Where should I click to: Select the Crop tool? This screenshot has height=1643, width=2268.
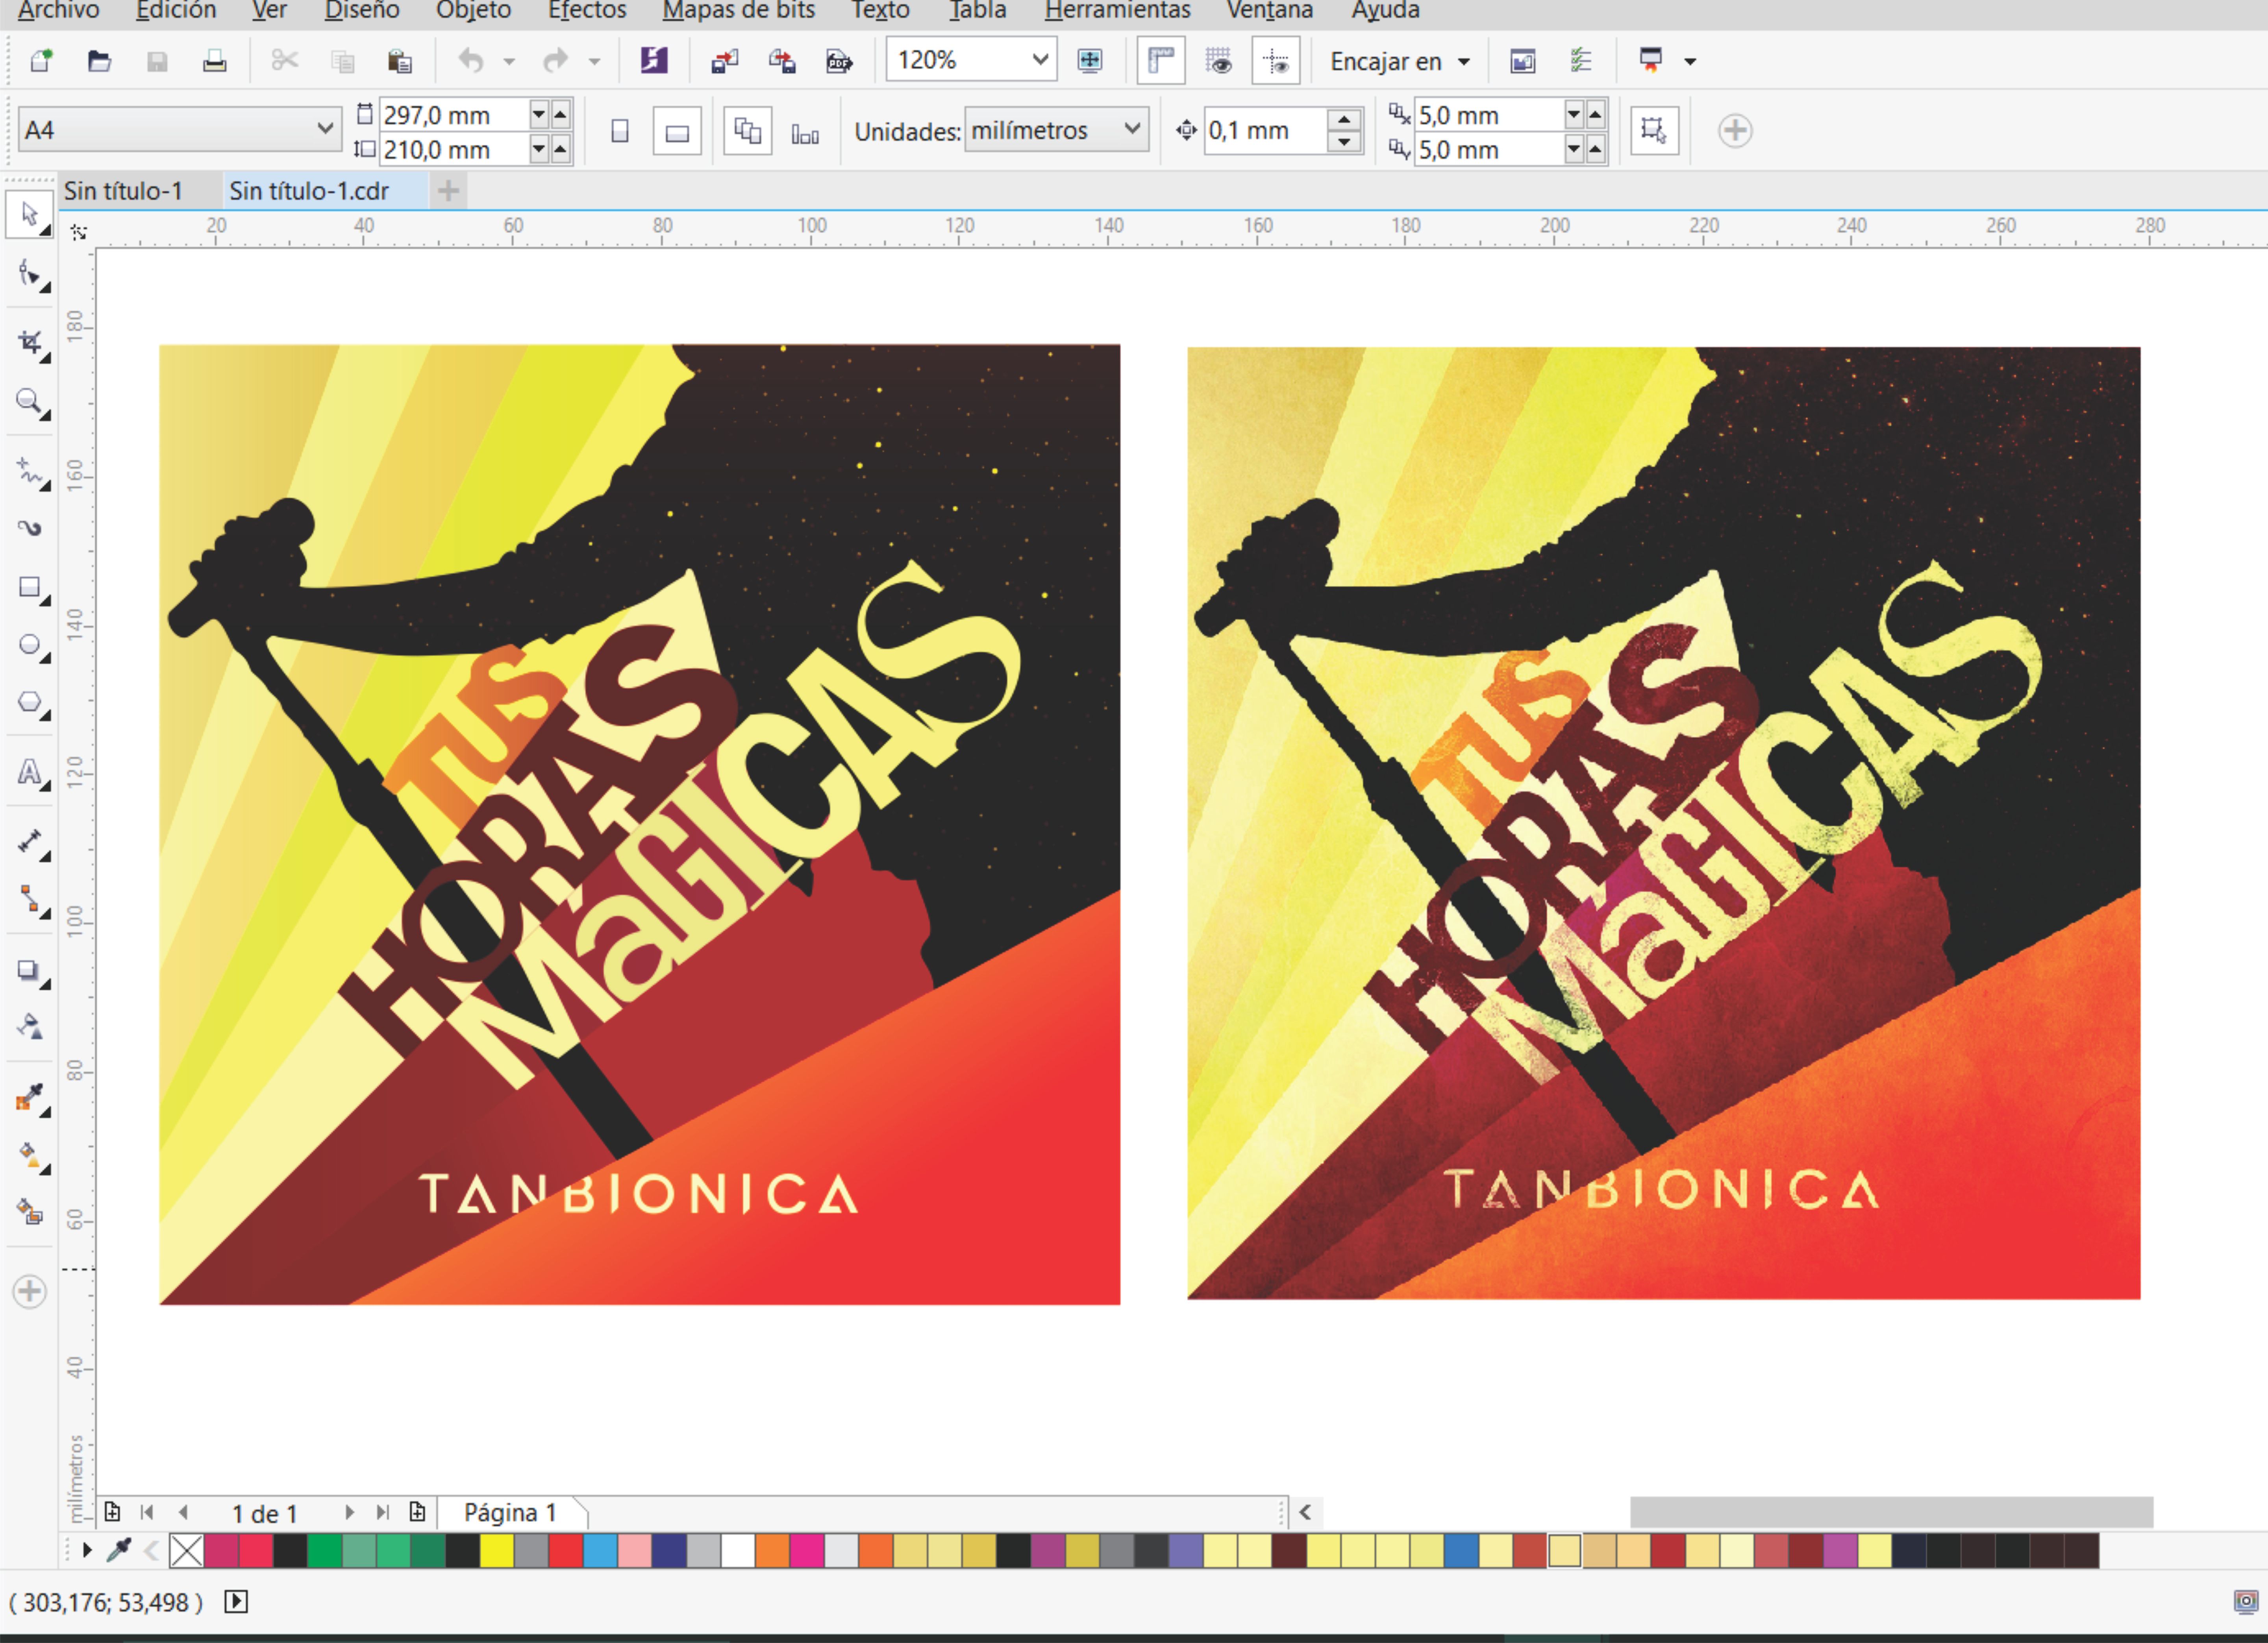point(29,343)
